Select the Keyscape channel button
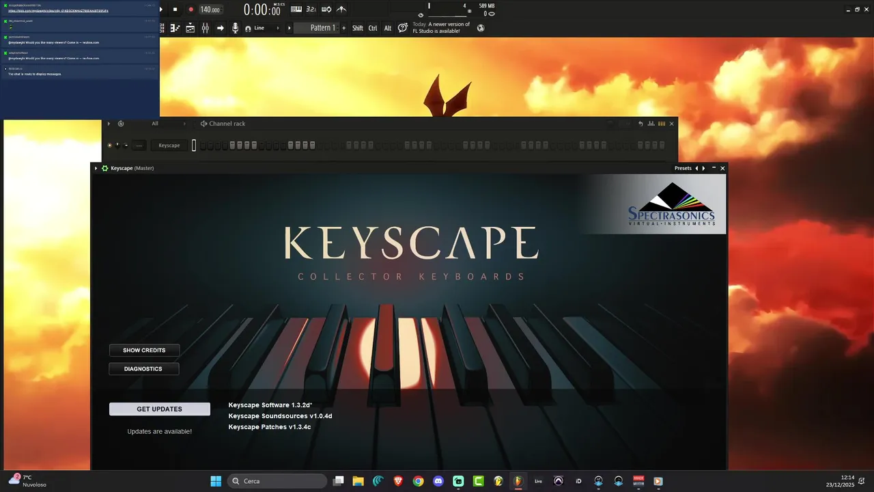 169,145
